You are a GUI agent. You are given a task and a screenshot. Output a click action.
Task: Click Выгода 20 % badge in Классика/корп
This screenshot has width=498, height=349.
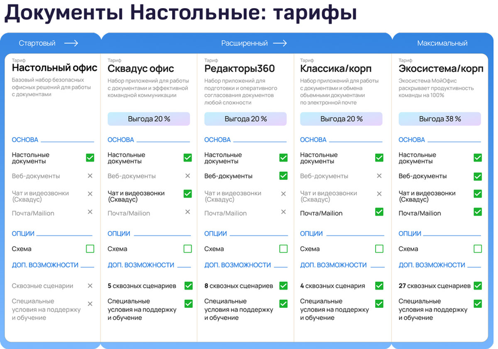point(341,119)
